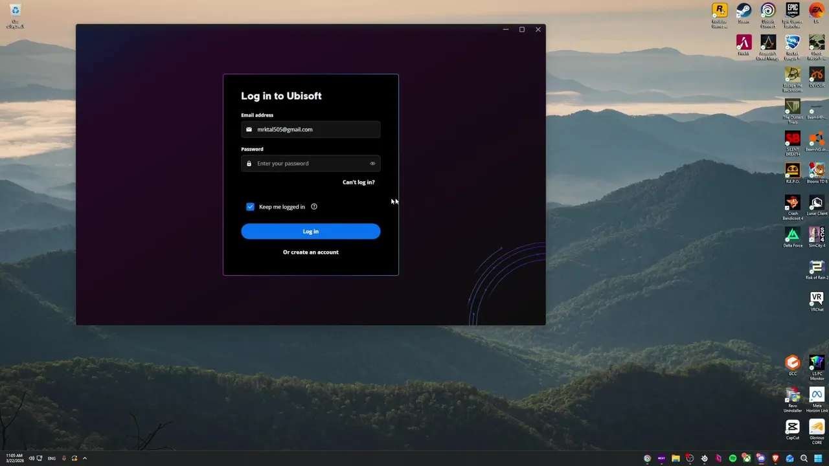Select the BeamNG.drive desktop icon
This screenshot has height=466, width=829.
(x=817, y=142)
